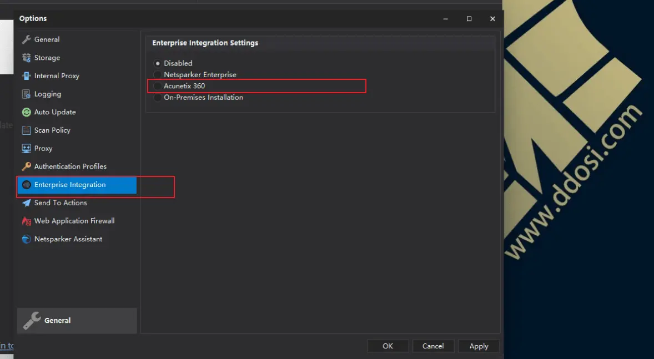The height and width of the screenshot is (359, 654).
Task: Click Apply to save settings
Action: click(479, 346)
